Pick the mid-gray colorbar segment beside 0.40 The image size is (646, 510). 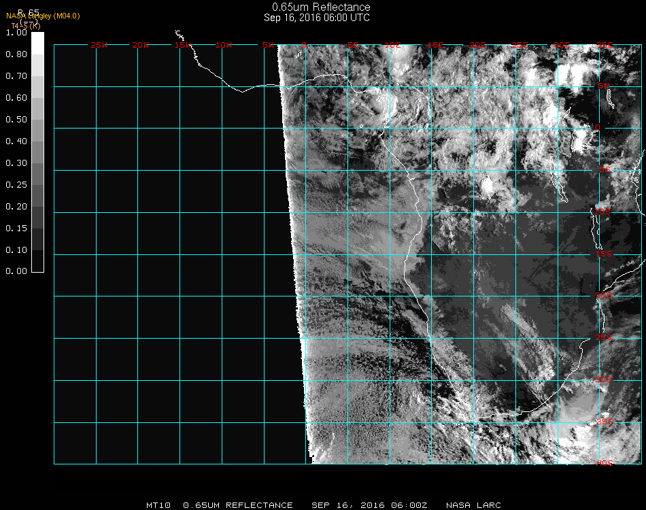coord(37,152)
